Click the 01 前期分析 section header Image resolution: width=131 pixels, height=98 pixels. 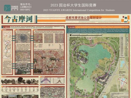point(6,27)
